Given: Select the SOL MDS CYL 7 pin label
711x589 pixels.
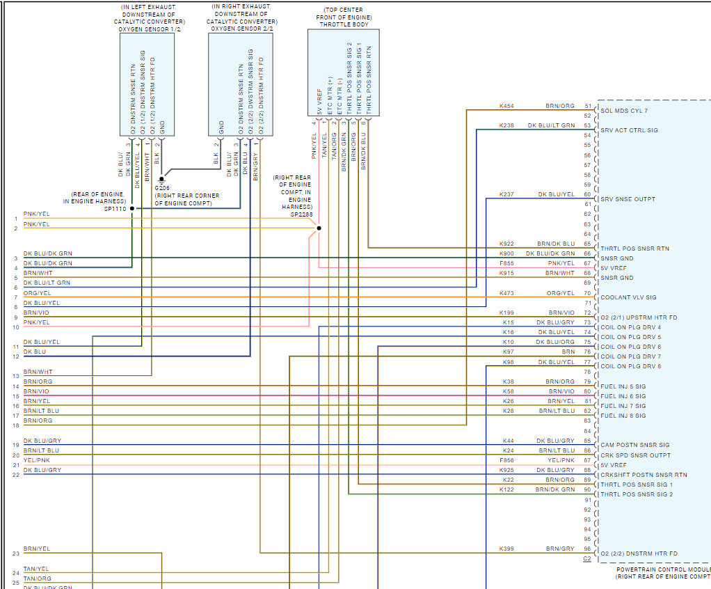Looking at the screenshot, I should 624,111.
